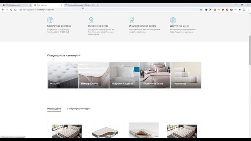Click the Бесплатная доставка heading
The height and width of the screenshot is (141, 251).
click(x=59, y=26)
